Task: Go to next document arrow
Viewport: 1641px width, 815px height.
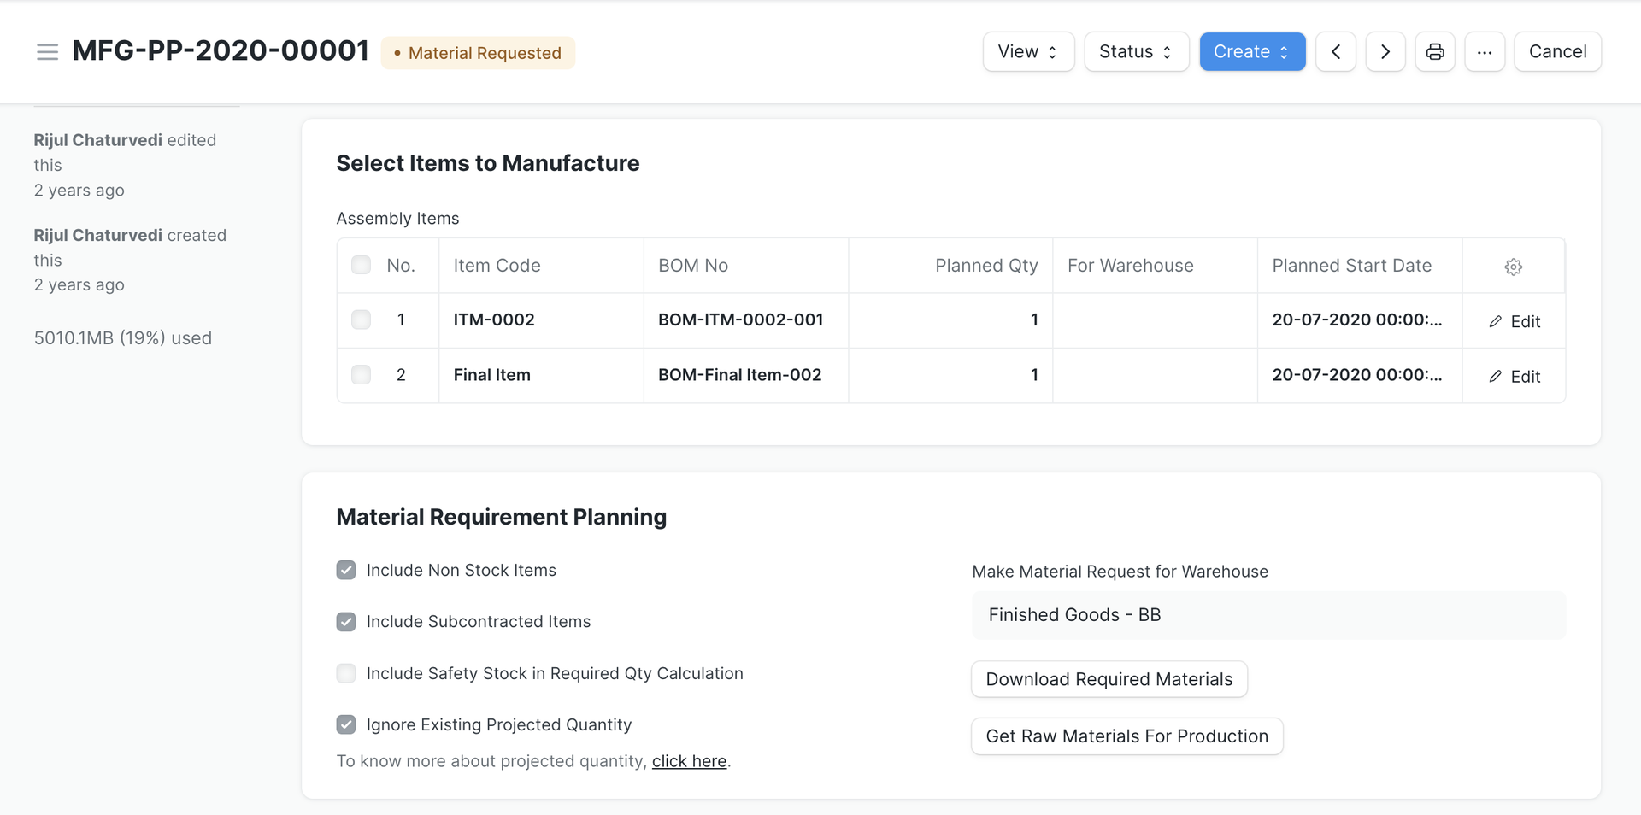Action: (x=1385, y=52)
